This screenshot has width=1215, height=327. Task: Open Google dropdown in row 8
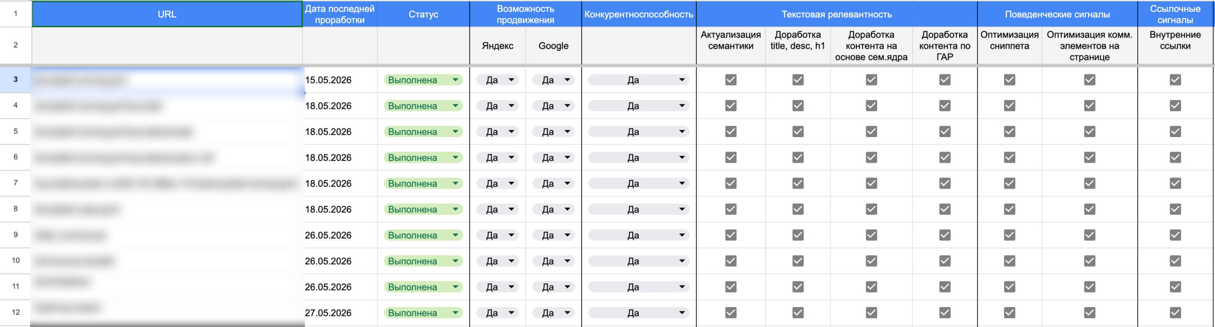pos(553,209)
